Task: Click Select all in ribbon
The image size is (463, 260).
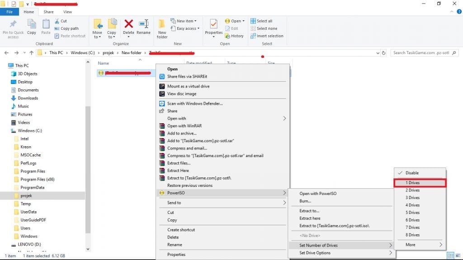Action: (265, 21)
